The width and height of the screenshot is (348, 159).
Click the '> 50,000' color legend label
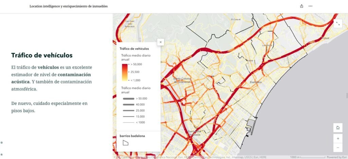[x=136, y=64]
